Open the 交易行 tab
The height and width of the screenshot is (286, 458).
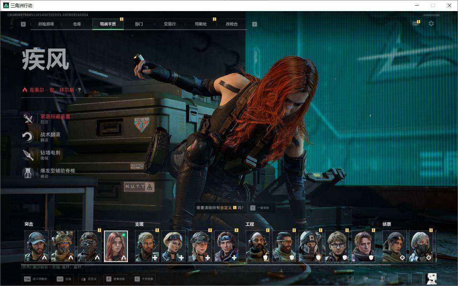tap(170, 24)
